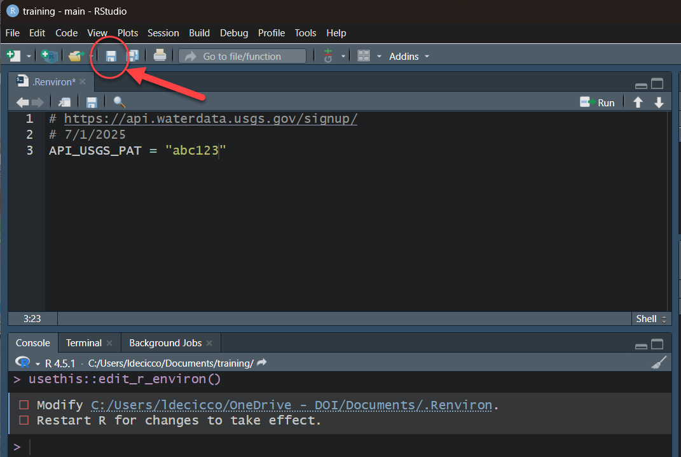Open the Shell file type selector
This screenshot has height=457, width=681.
pyautogui.click(x=651, y=319)
